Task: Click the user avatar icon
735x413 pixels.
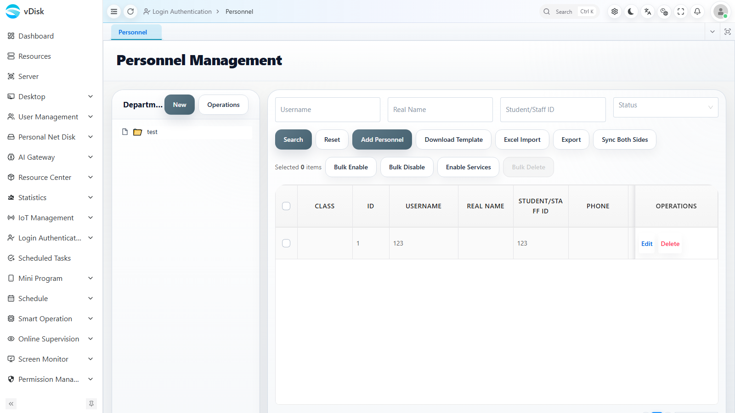Action: (x=720, y=11)
